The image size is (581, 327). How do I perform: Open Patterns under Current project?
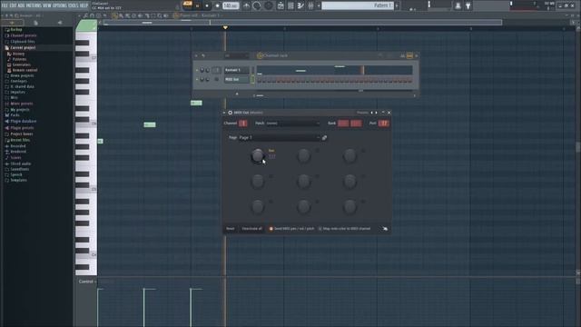click(19, 59)
